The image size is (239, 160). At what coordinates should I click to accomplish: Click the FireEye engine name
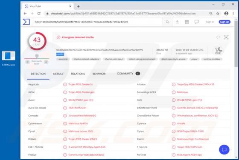tap(32, 155)
